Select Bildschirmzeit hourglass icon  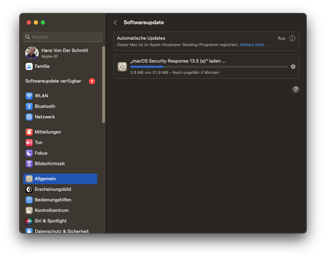coord(29,164)
